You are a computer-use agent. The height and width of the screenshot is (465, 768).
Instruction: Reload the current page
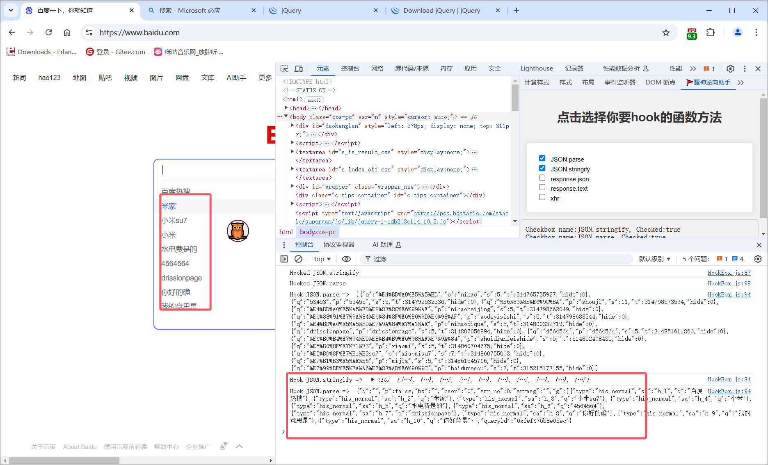tap(48, 32)
